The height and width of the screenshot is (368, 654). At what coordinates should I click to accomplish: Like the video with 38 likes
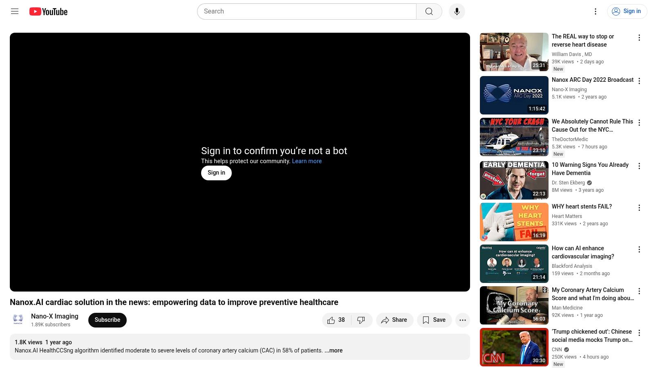(x=337, y=320)
